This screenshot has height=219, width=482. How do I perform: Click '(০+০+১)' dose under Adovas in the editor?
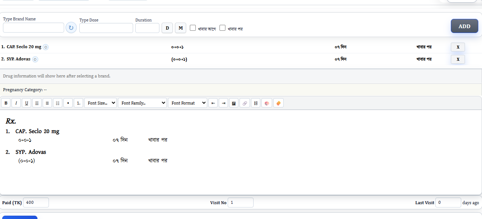(x=26, y=161)
